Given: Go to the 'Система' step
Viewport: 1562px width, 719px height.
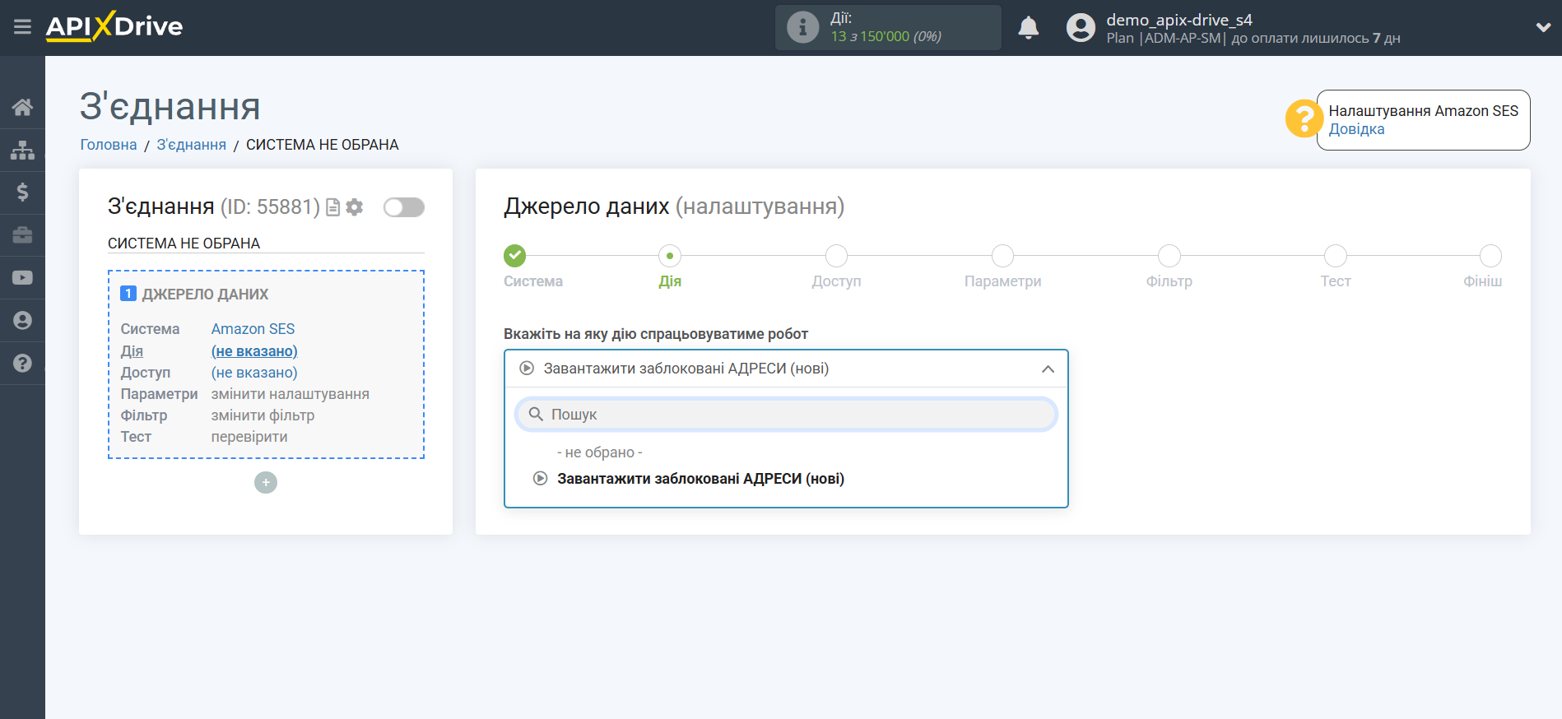Looking at the screenshot, I should [x=515, y=257].
